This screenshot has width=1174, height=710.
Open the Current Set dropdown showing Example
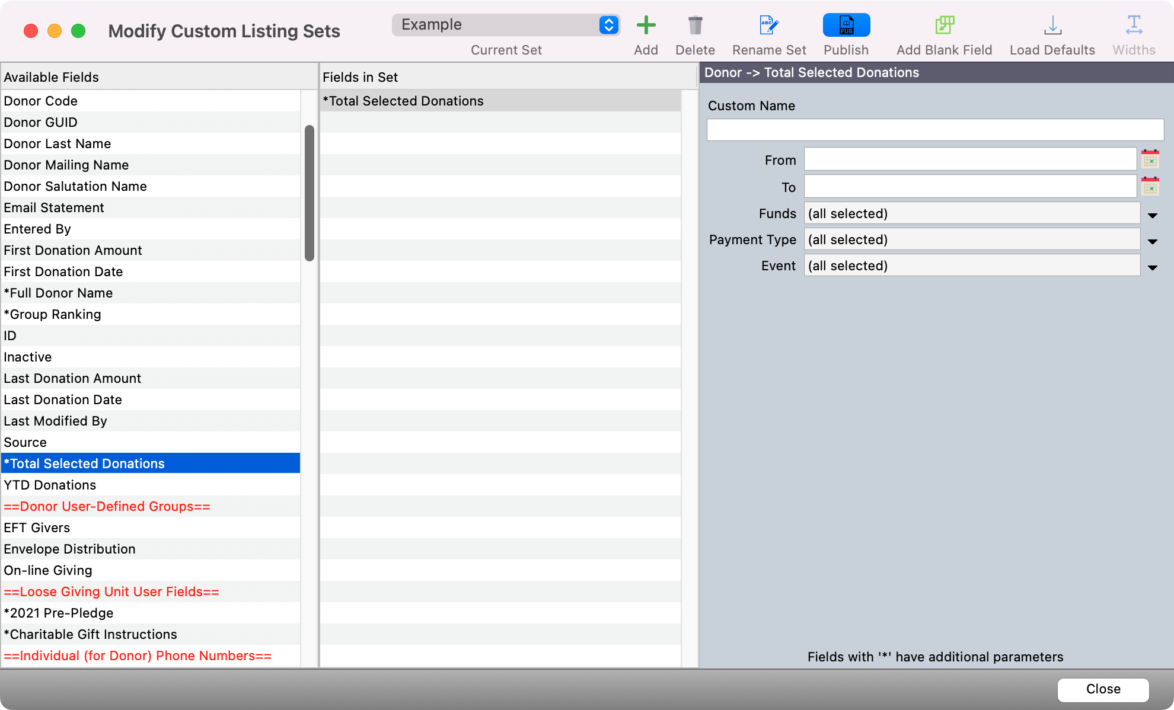(506, 25)
